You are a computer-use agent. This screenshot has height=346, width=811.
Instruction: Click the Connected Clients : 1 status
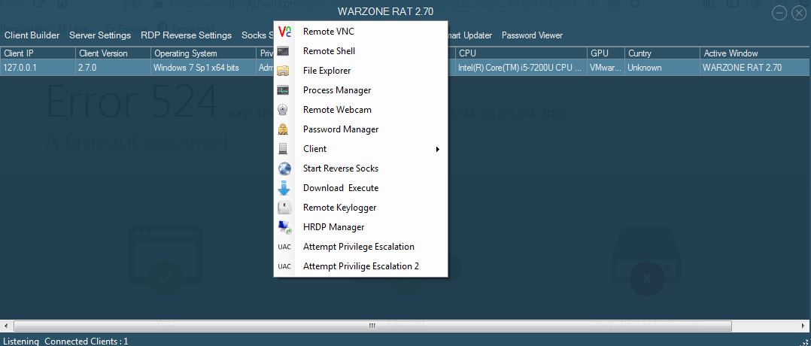[x=87, y=341]
